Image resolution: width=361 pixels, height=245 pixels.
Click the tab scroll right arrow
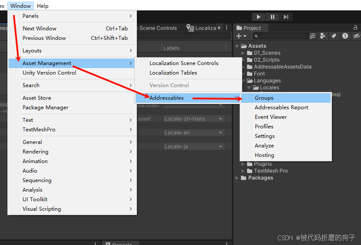coord(219,28)
